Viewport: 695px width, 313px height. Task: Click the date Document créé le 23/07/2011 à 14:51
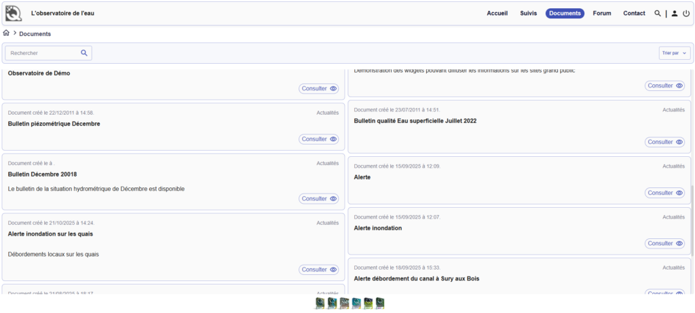coord(397,109)
